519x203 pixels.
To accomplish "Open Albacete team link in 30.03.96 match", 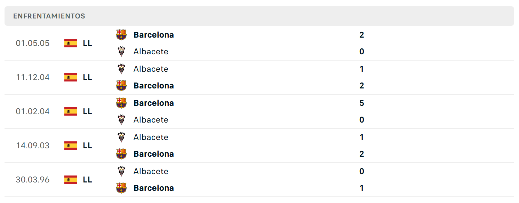I will [x=151, y=171].
